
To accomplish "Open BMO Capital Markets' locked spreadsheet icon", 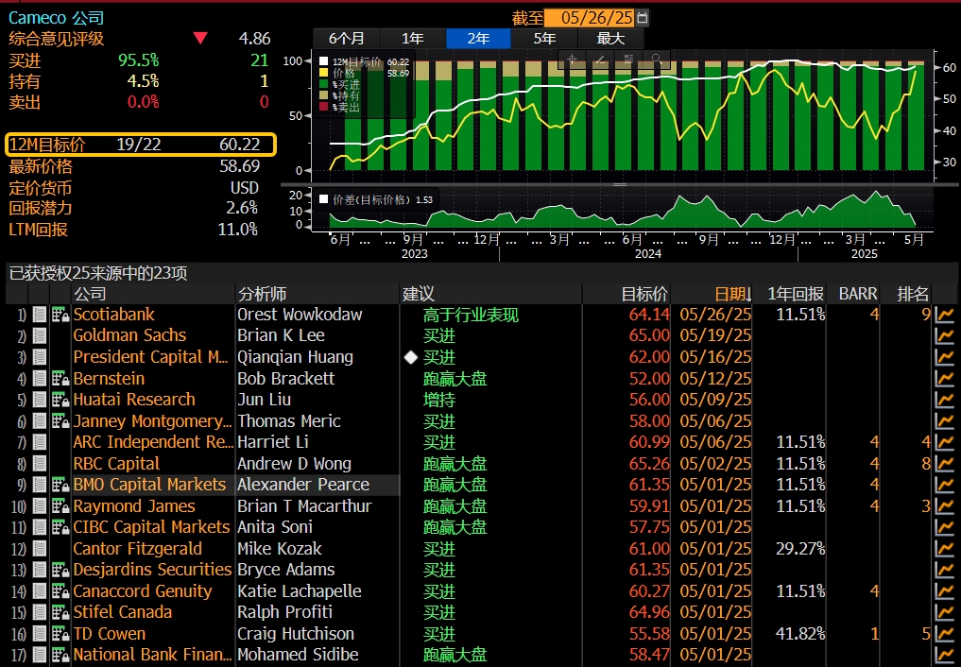I will coord(60,485).
